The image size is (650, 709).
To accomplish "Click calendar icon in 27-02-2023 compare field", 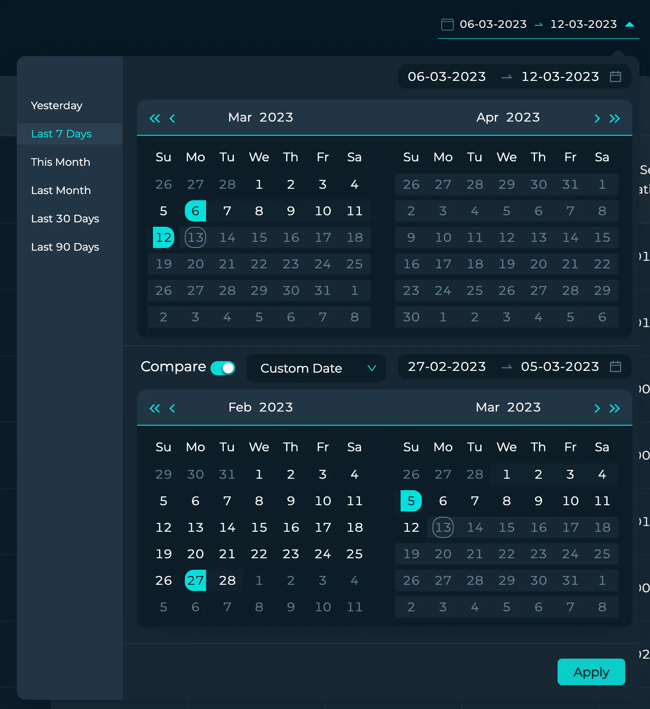I will tap(616, 366).
